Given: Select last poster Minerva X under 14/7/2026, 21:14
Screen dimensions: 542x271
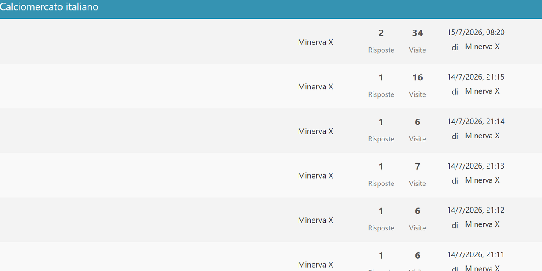Looking at the screenshot, I should (x=482, y=135).
